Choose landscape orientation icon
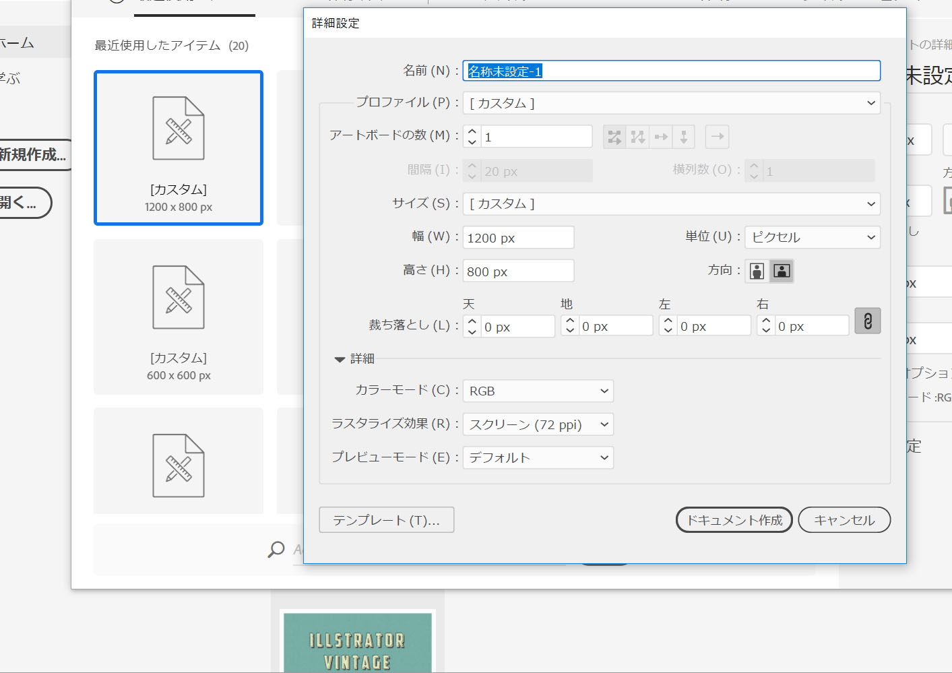 [782, 271]
